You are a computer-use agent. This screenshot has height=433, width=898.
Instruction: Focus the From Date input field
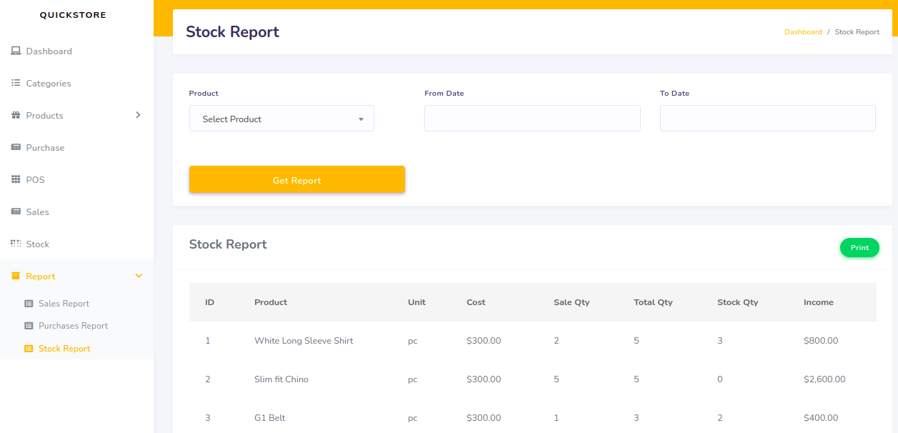(x=532, y=119)
